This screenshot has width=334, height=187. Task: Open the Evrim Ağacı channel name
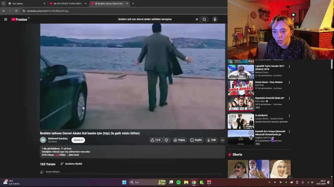[x=260, y=101]
